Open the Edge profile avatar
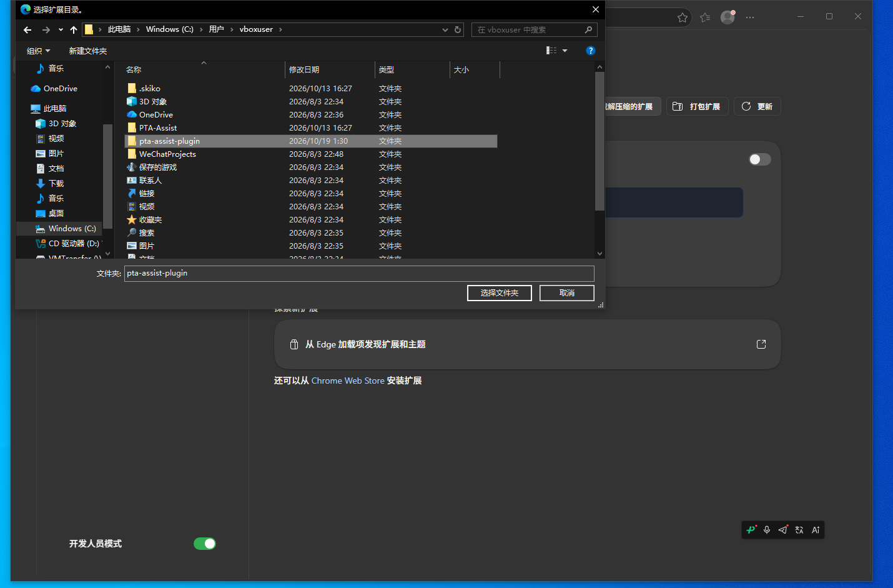The image size is (893, 588). click(728, 17)
